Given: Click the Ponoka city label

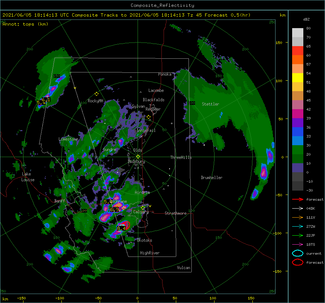Looking at the screenshot, I should tap(165, 74).
